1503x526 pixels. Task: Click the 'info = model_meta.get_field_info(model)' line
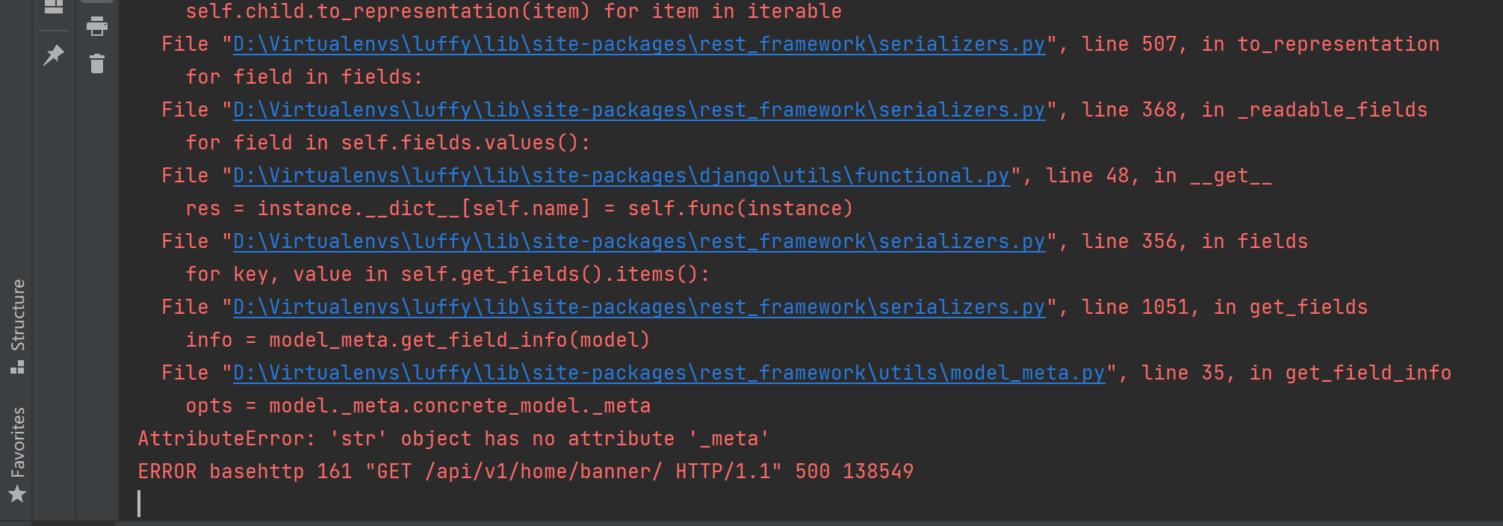click(418, 340)
